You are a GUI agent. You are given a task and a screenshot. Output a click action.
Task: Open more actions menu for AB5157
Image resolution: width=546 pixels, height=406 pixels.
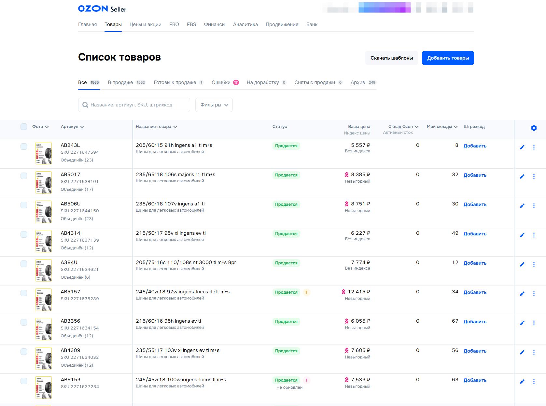pos(534,294)
